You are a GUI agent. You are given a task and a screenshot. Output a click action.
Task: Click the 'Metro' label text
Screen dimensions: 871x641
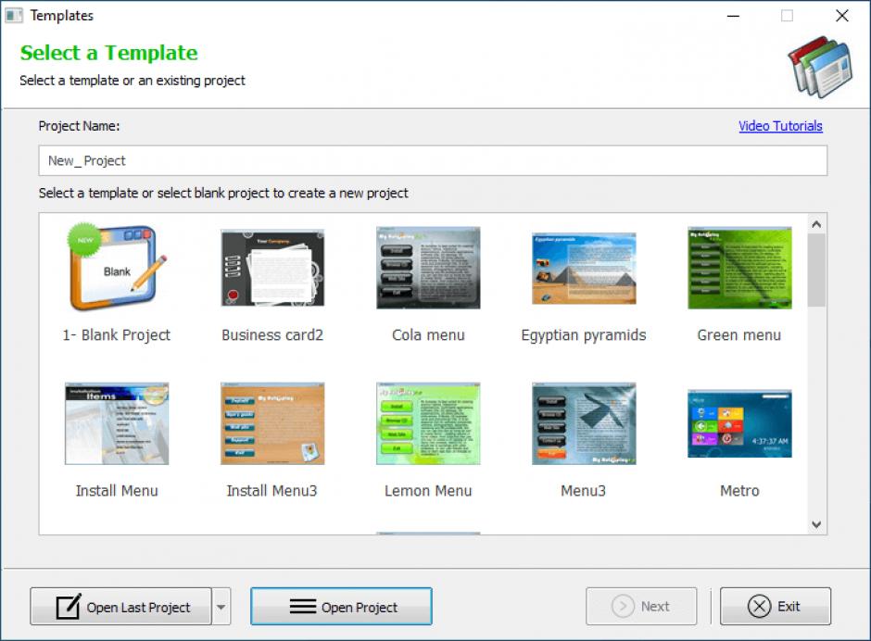coord(739,490)
